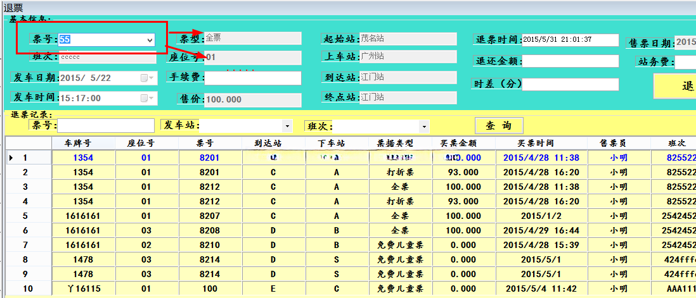Click the 起始站 field showing 茂名站
The height and width of the screenshot is (298, 696).
408,39
